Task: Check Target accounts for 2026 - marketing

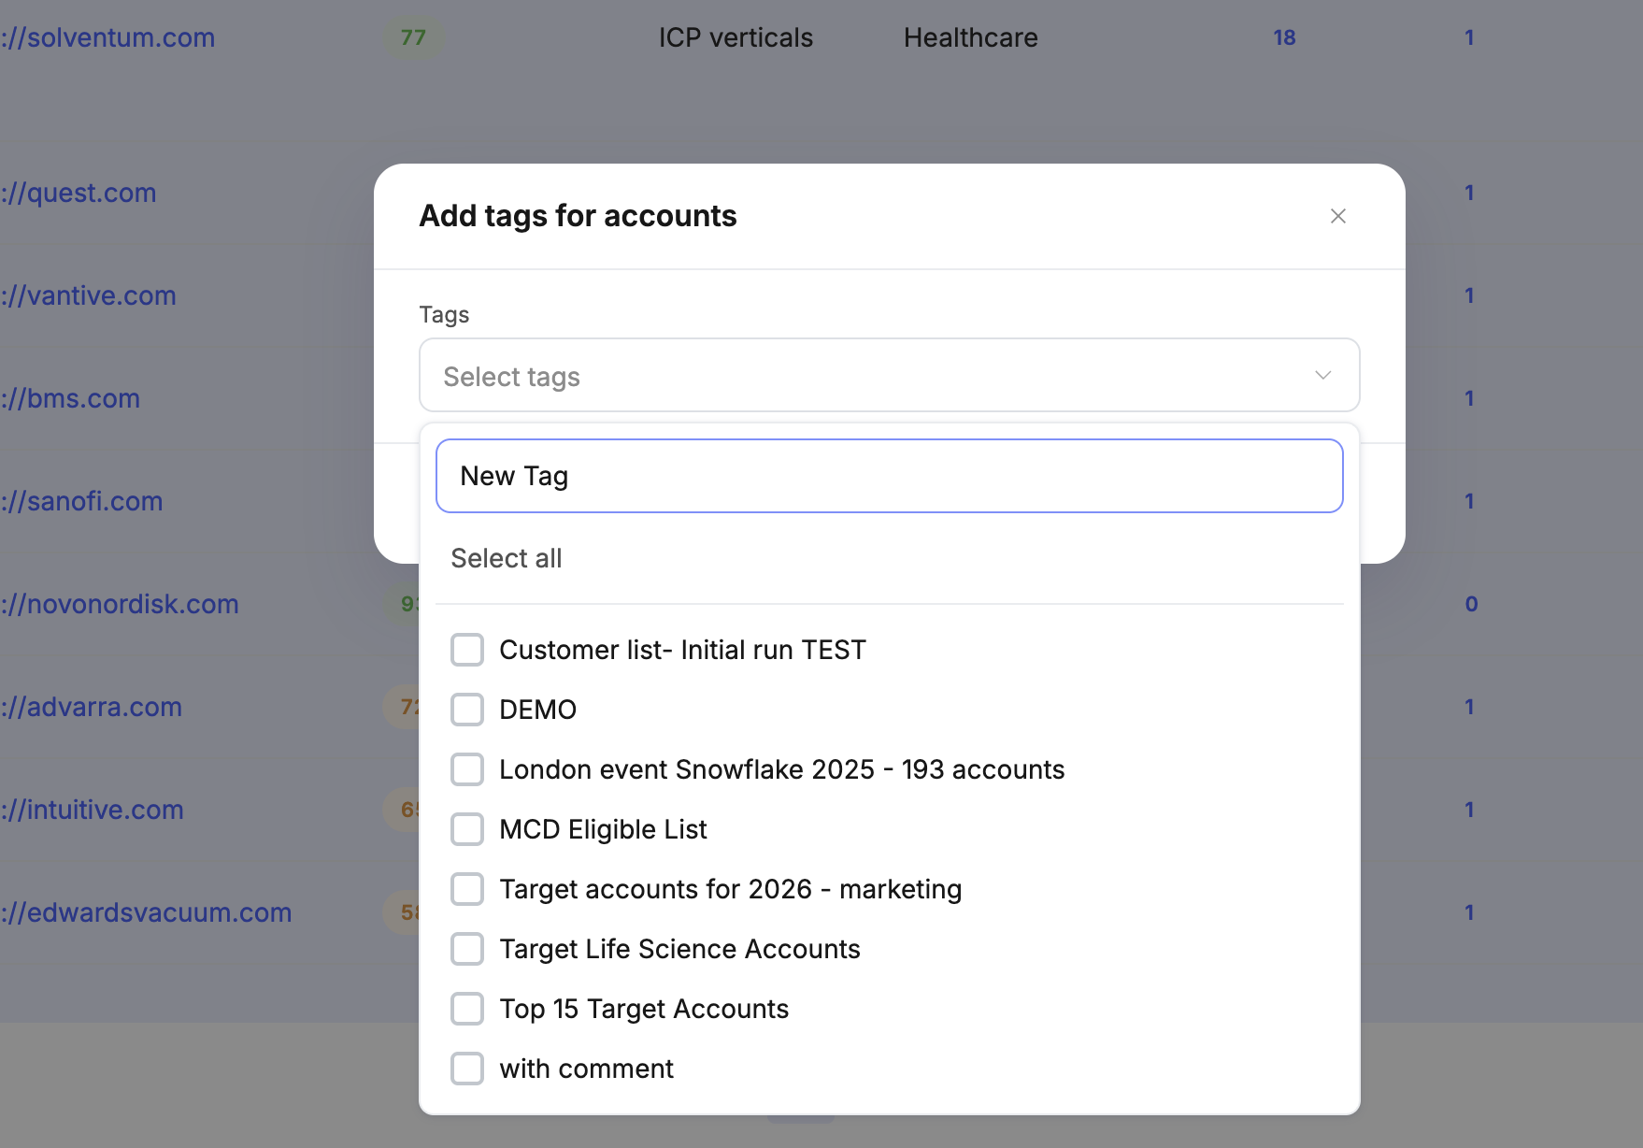Action: [467, 889]
